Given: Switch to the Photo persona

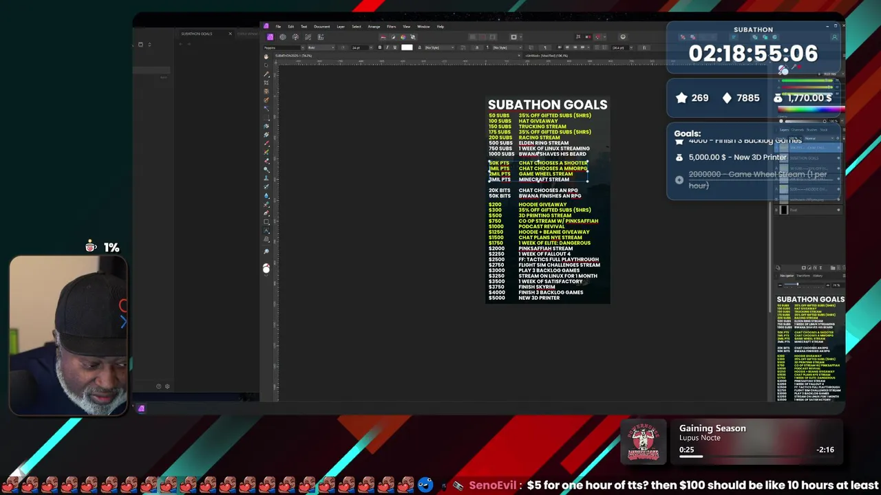Looking at the screenshot, I should [x=270, y=37].
